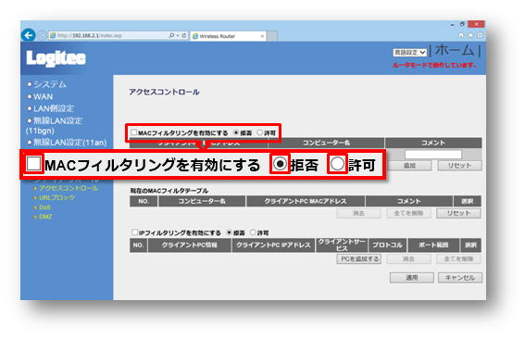Click the キャンセル button
This screenshot has height=339, width=525.
coord(460,278)
